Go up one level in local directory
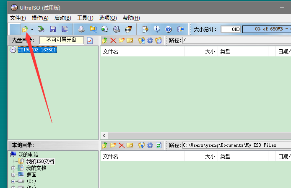The width and height of the screenshot is (291, 188). pos(105,145)
